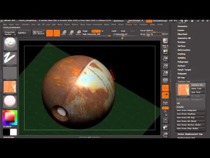The width and height of the screenshot is (210, 158).
Task: Expand the Deformation subpalette
Action: [x=184, y=50]
